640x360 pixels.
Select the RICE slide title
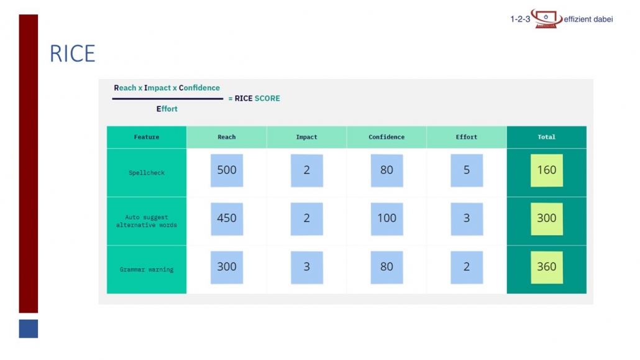click(x=73, y=55)
